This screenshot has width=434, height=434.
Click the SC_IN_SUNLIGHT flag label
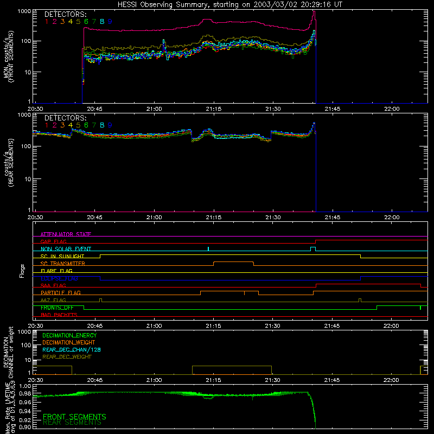pos(62,256)
